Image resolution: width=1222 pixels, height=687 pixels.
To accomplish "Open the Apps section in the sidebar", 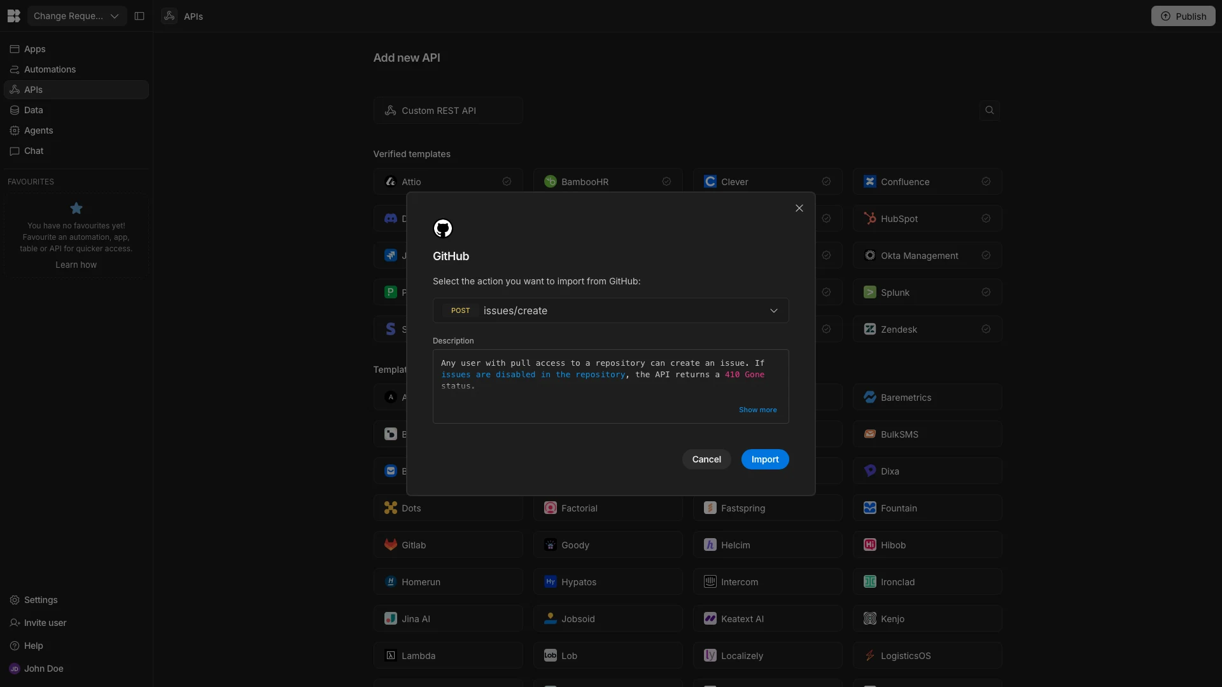I will click(x=35, y=49).
